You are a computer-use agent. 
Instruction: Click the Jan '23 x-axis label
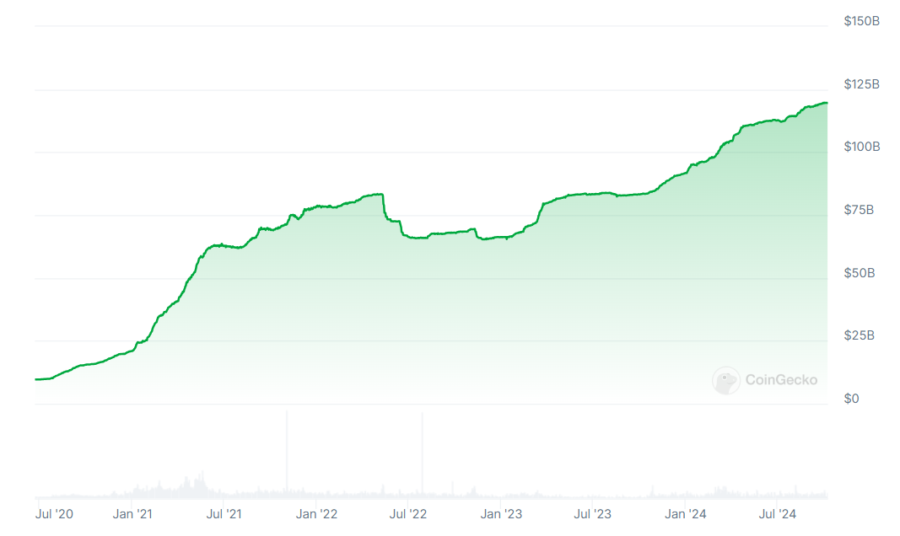pos(501,514)
